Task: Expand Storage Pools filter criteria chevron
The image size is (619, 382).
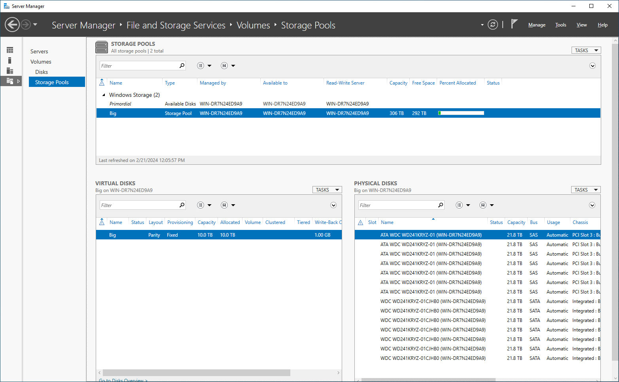Action: pyautogui.click(x=592, y=66)
